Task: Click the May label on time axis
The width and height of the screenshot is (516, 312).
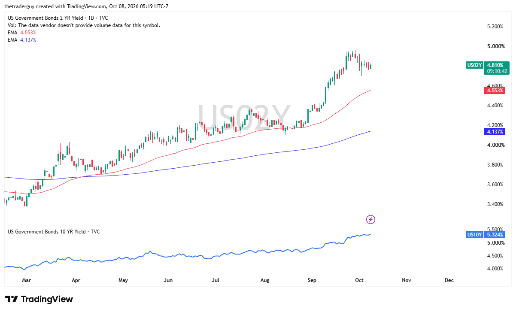Action: click(x=123, y=280)
